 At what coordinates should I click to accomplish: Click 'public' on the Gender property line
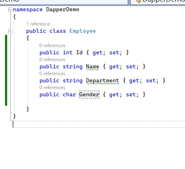click(x=49, y=95)
